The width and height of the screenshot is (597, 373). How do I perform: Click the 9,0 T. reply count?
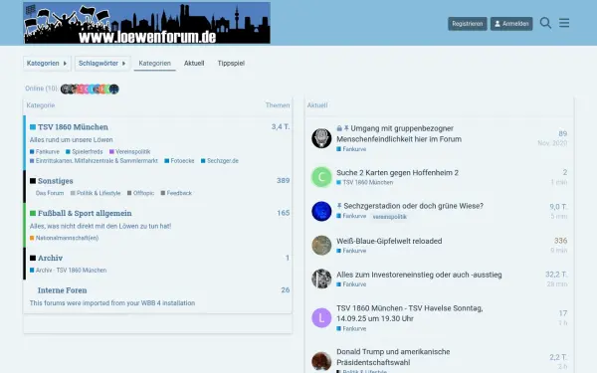point(558,207)
